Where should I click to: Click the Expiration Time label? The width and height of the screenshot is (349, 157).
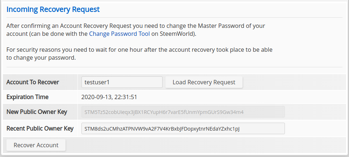(x=28, y=97)
